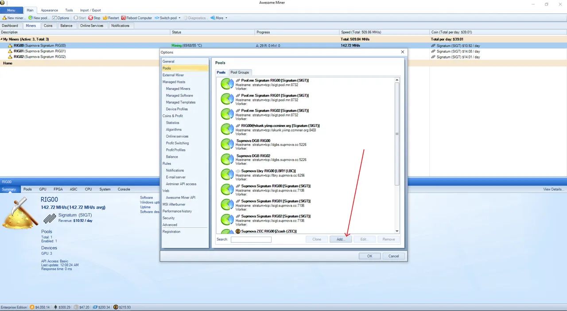567x311 pixels.
Task: Click the pool icon for Pool.mn Signatum RIG00
Action: pos(227,84)
